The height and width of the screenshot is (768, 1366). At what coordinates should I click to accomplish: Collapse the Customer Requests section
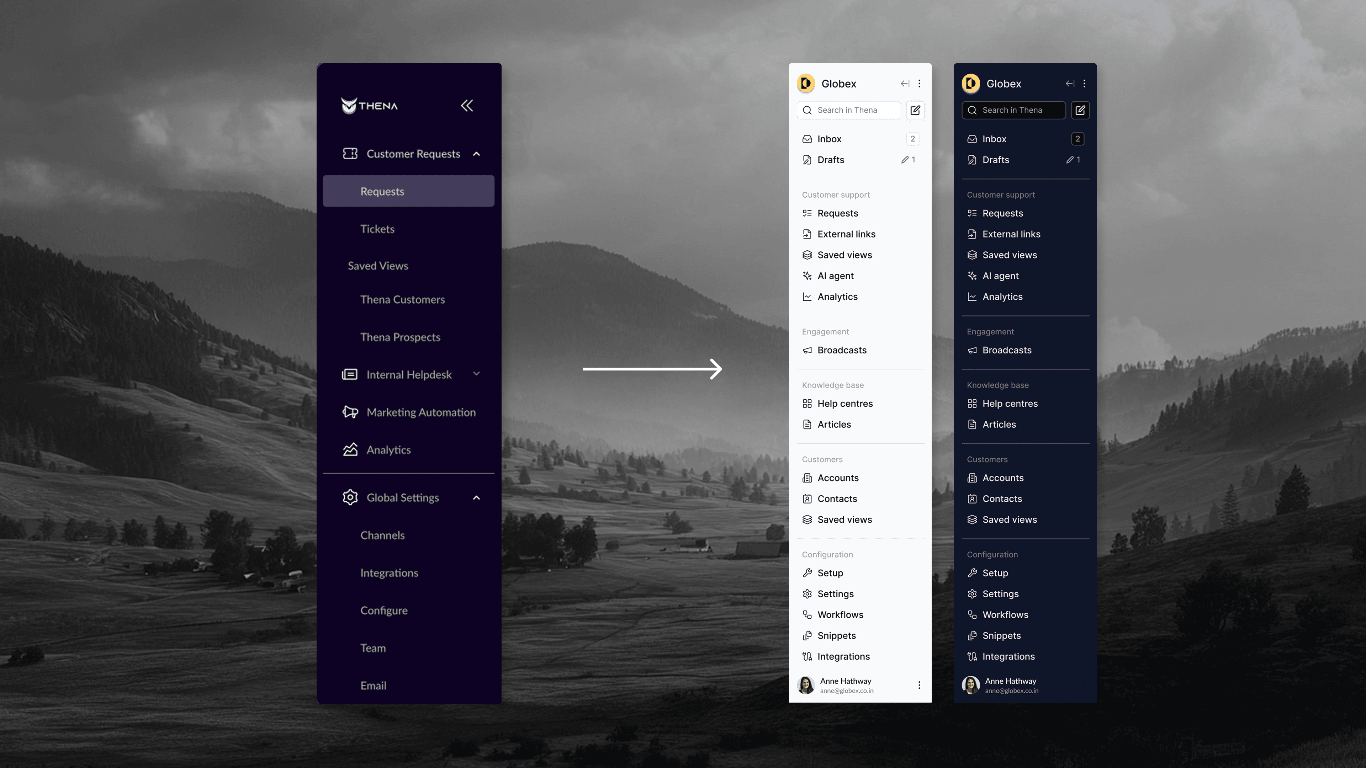pyautogui.click(x=476, y=154)
